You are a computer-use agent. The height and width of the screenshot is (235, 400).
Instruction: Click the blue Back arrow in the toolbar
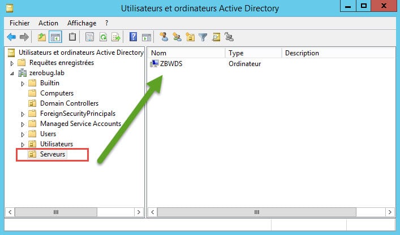click(x=11, y=37)
